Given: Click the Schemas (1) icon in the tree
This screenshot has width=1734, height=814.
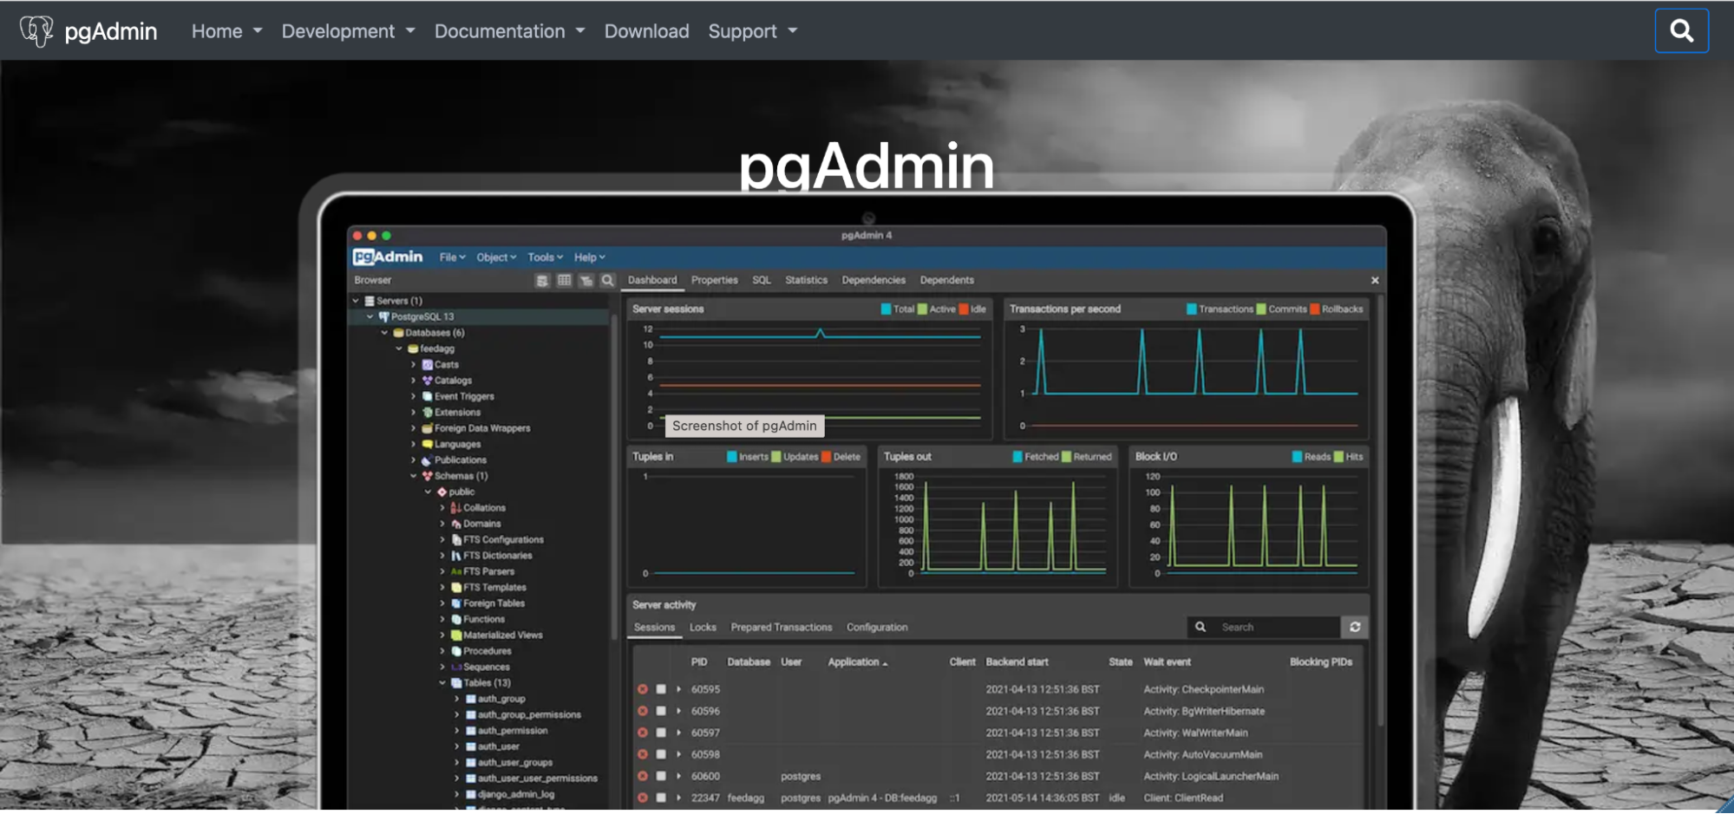Looking at the screenshot, I should click(427, 476).
